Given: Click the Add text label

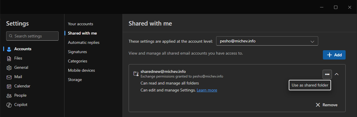Looking at the screenshot, I should pos(338,55).
